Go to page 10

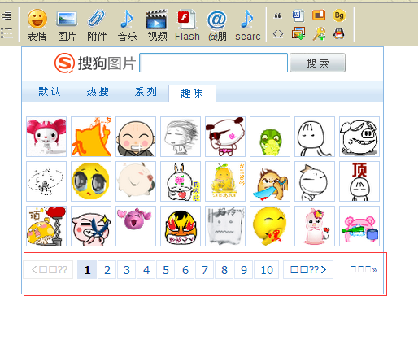(x=267, y=270)
